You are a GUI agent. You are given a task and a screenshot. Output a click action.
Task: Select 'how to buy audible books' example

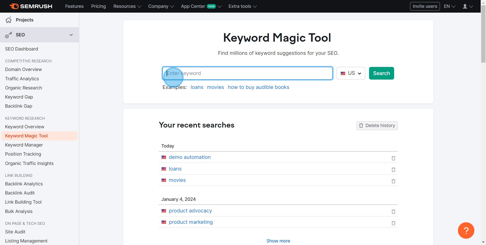pyautogui.click(x=258, y=87)
